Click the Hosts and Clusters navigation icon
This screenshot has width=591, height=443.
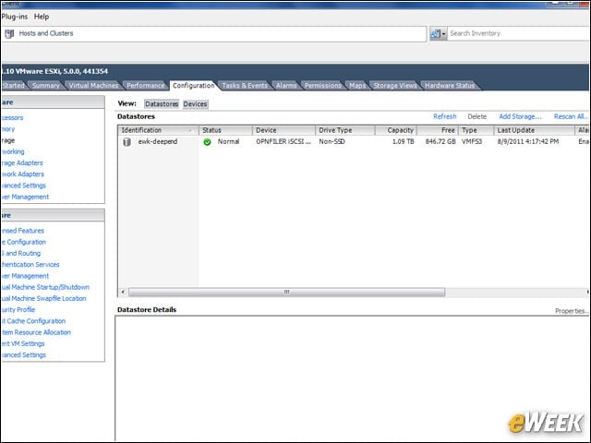(x=9, y=33)
